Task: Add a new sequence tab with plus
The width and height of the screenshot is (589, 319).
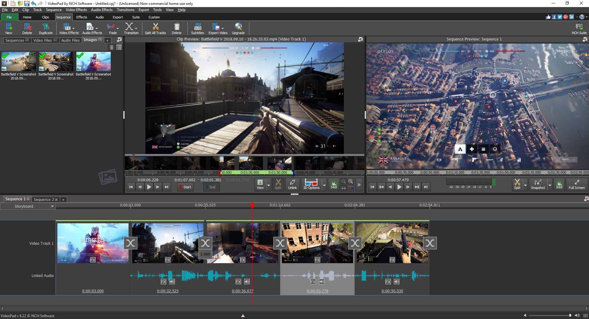Action: click(x=63, y=200)
